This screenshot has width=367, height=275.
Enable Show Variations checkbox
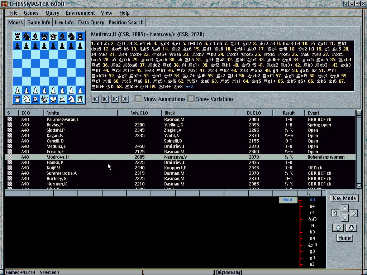(x=191, y=99)
